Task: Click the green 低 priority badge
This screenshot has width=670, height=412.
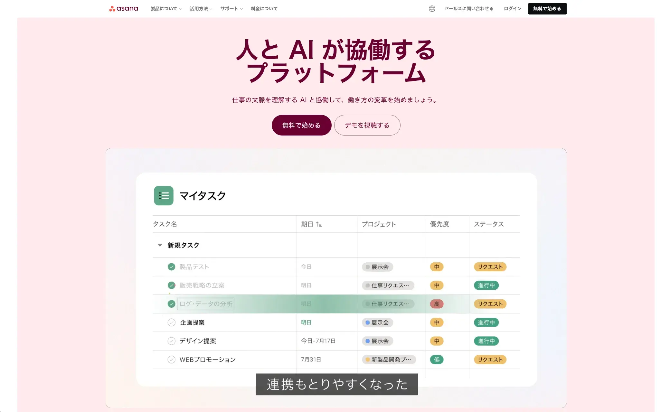Action: pyautogui.click(x=437, y=360)
